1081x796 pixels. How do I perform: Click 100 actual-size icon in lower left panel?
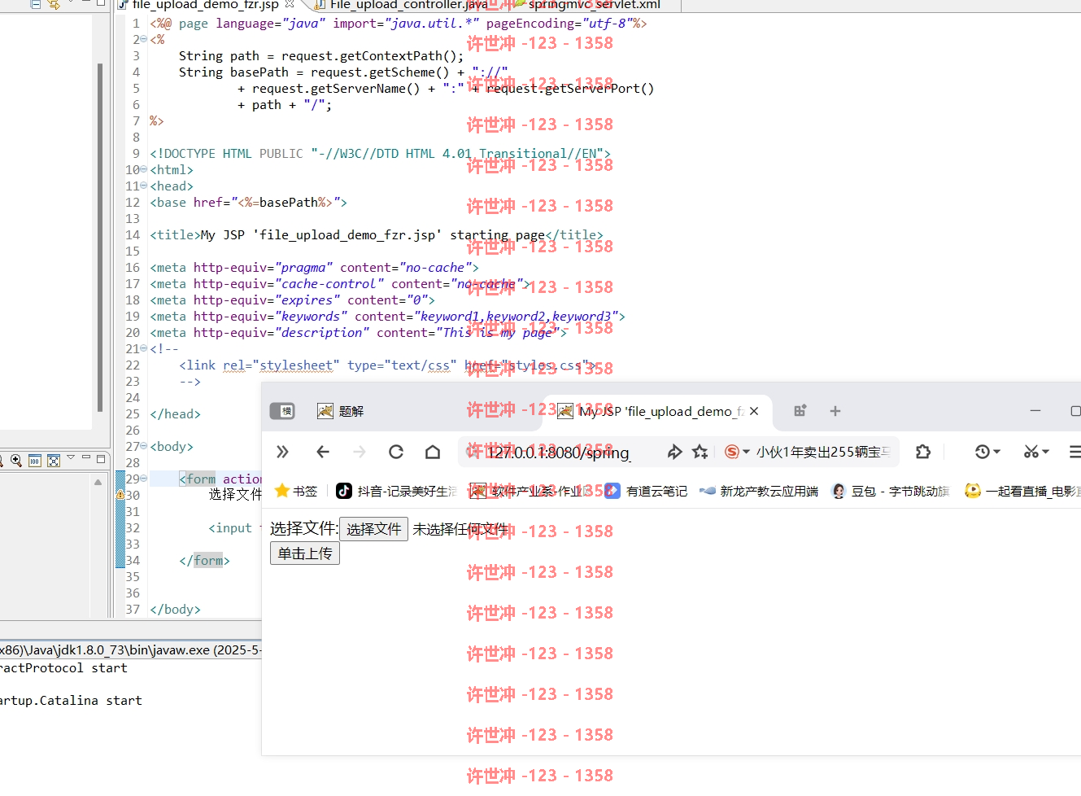(34, 461)
